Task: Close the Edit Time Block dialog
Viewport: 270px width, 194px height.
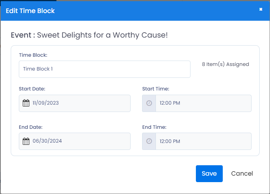Action: (261, 9)
